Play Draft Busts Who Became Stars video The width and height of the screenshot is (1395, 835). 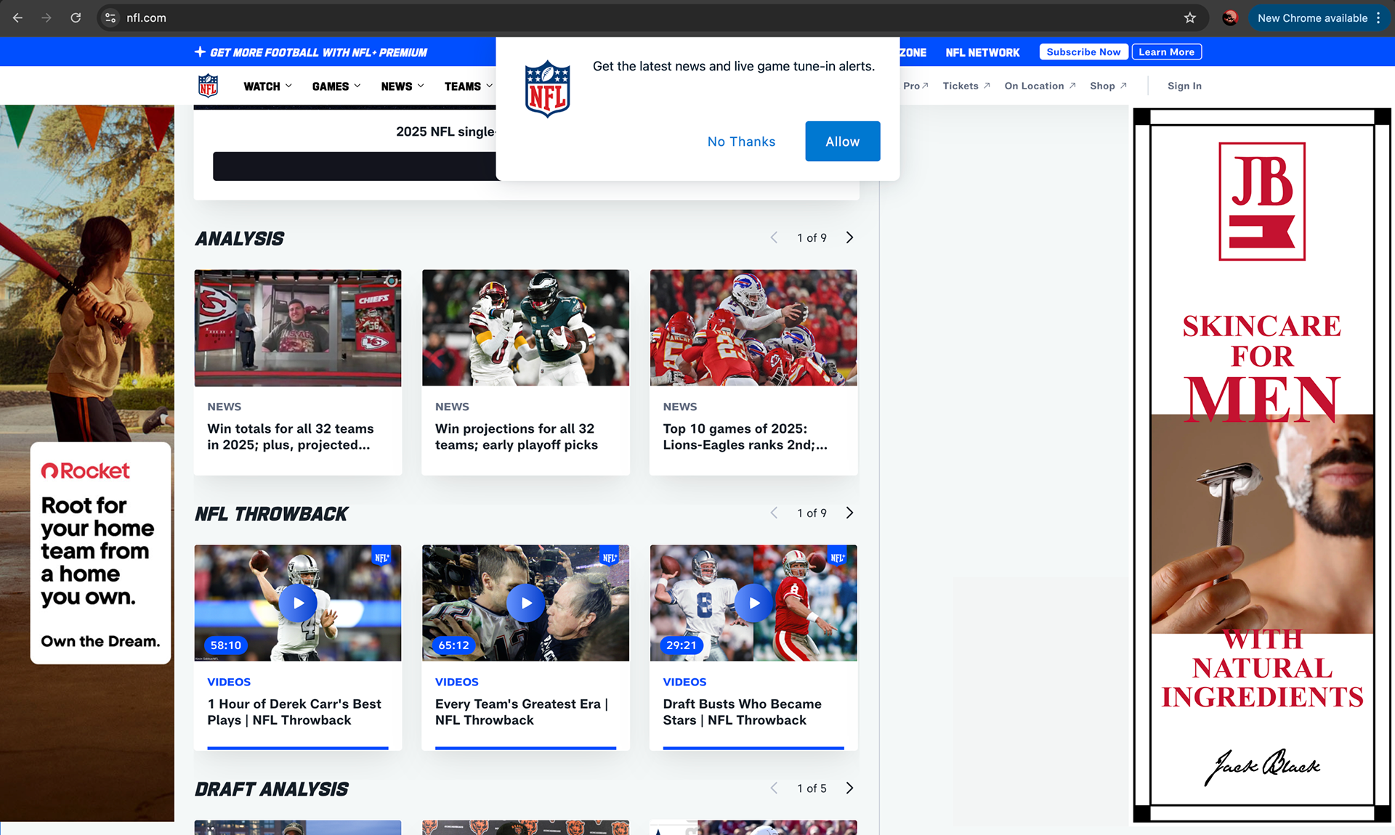[x=753, y=603]
